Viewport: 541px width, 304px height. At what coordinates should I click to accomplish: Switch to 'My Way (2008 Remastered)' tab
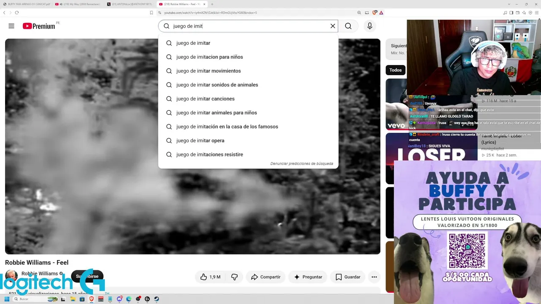tap(79, 4)
